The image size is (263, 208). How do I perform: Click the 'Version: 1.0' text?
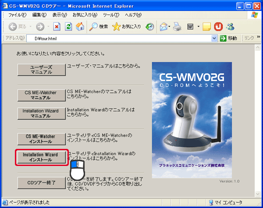coord(229,181)
